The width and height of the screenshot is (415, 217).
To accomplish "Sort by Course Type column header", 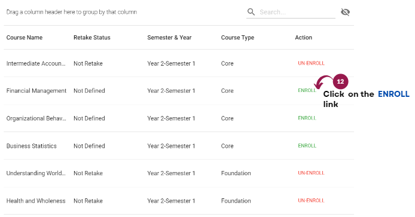I will tap(237, 38).
